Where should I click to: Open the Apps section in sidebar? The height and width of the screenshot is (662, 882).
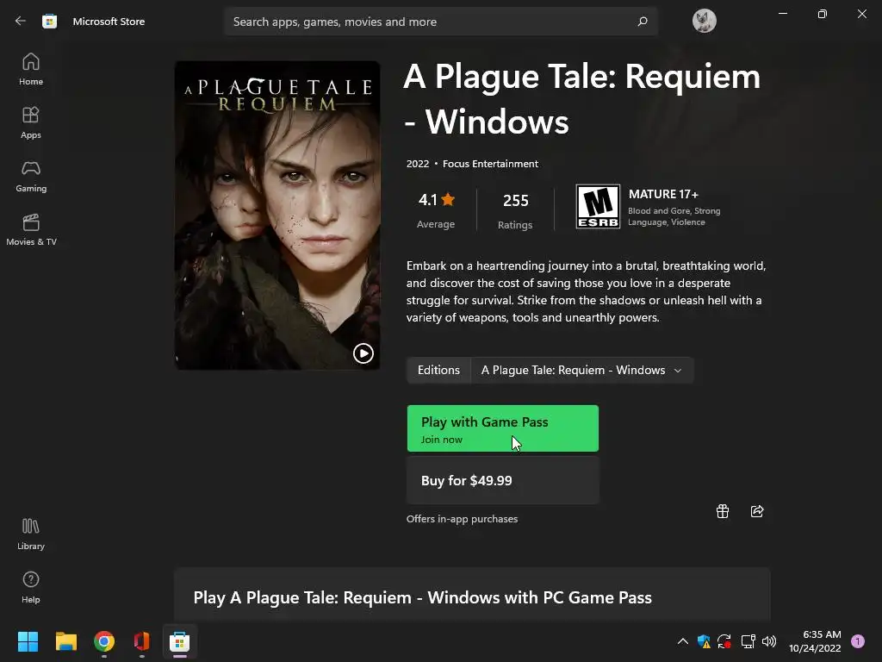31,122
